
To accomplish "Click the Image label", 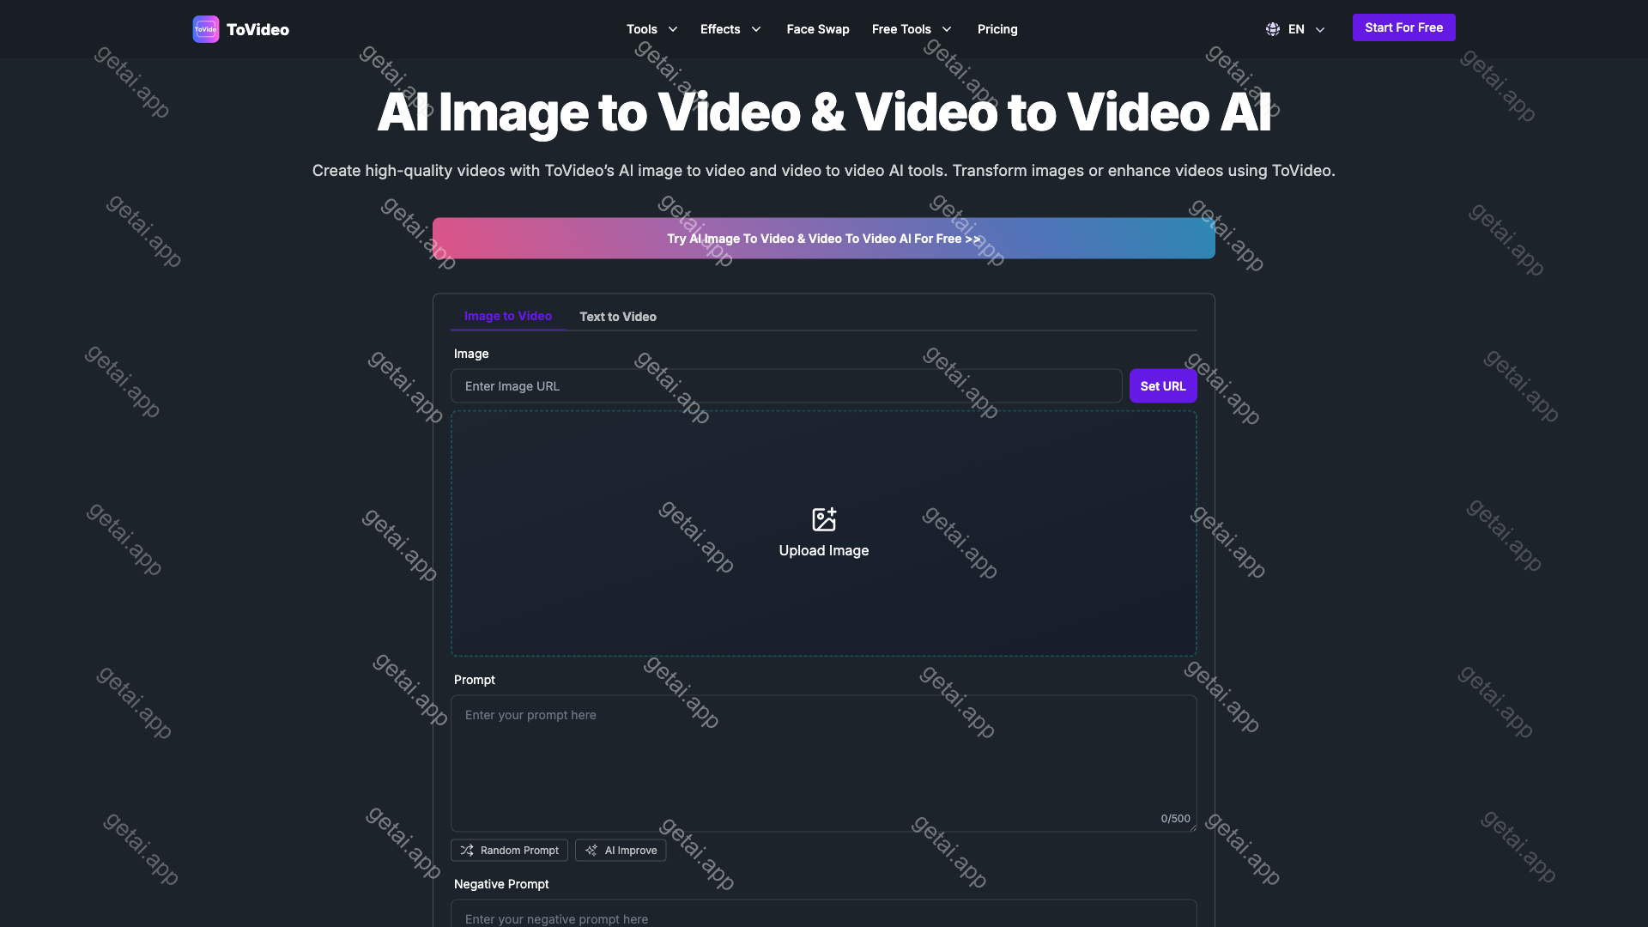I will click(x=471, y=354).
